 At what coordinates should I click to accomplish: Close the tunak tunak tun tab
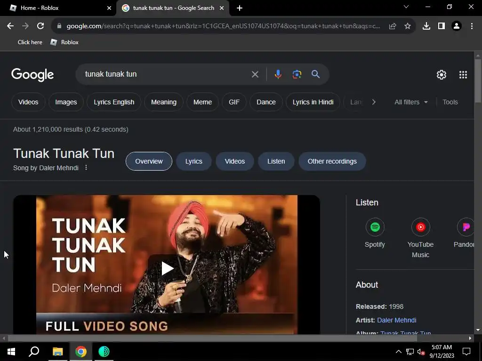pyautogui.click(x=222, y=8)
